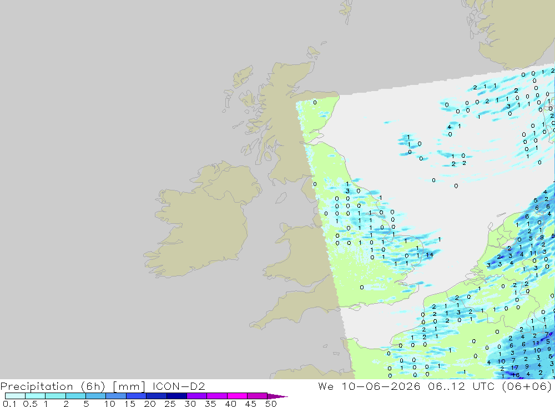Click the '[mm]' unit label
The height and width of the screenshot is (407, 555).
click(x=129, y=386)
